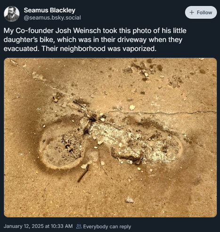Visit the @seamus.bsky.social handle
The width and height of the screenshot is (220, 232).
point(52,17)
